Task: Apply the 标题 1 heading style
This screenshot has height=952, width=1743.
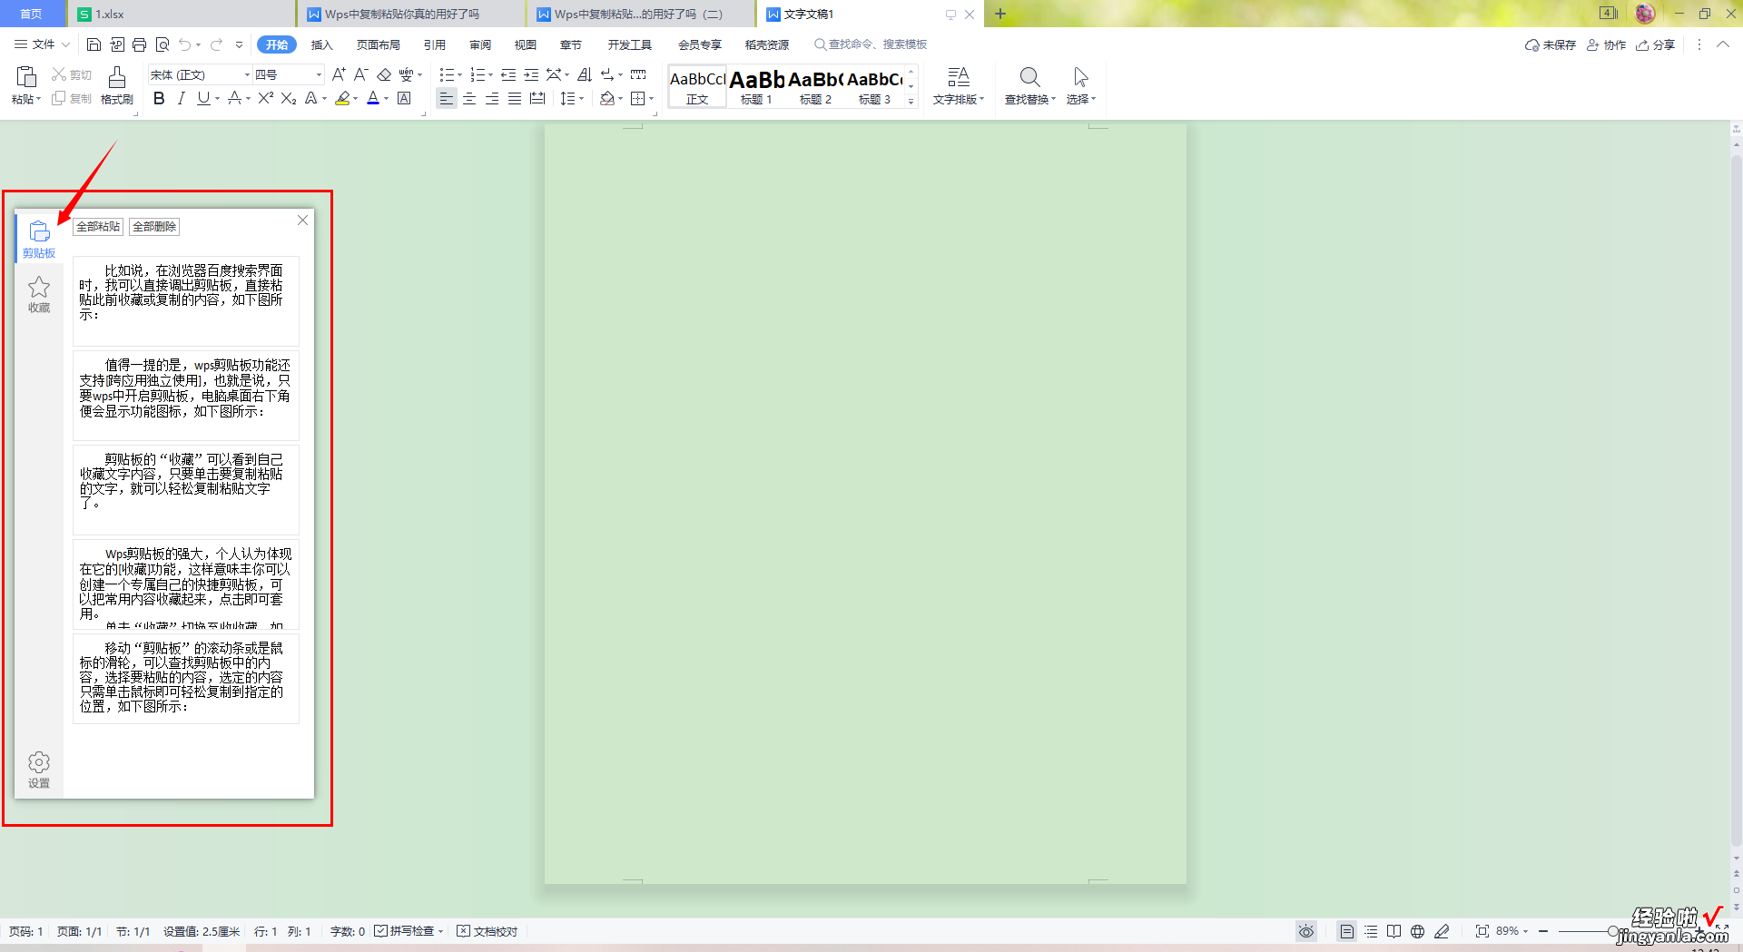Action: tap(756, 86)
